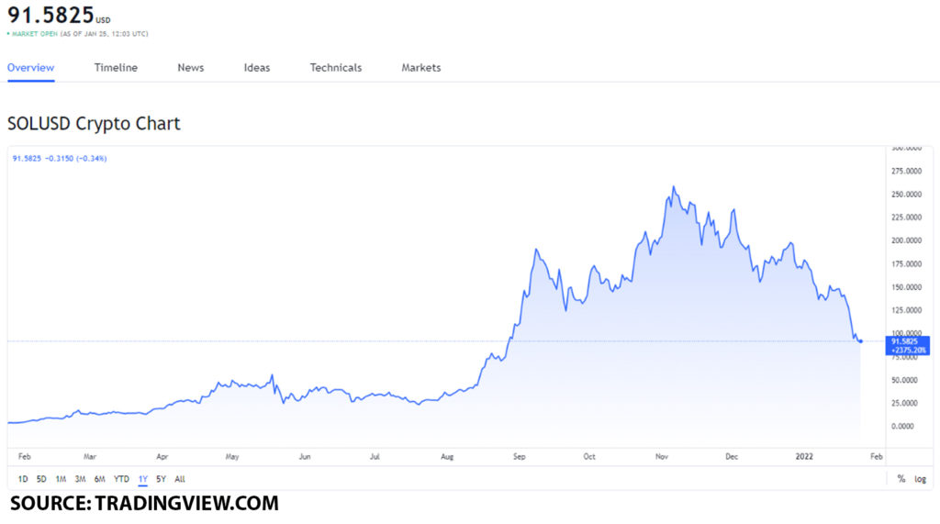This screenshot has width=940, height=524.
Task: Click the 275.0000 price axis label
Action: click(906, 172)
